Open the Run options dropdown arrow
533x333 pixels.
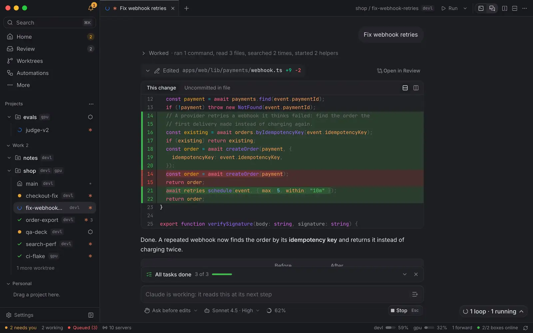465,8
